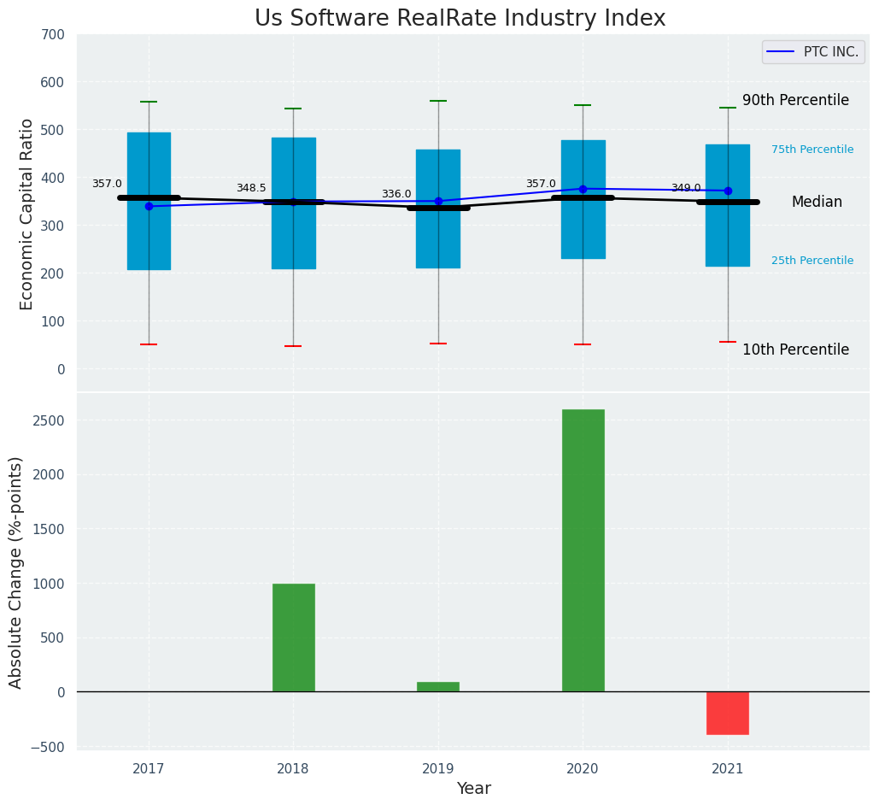Click the small 2019 green change bar
The image size is (879, 805).
point(438,686)
